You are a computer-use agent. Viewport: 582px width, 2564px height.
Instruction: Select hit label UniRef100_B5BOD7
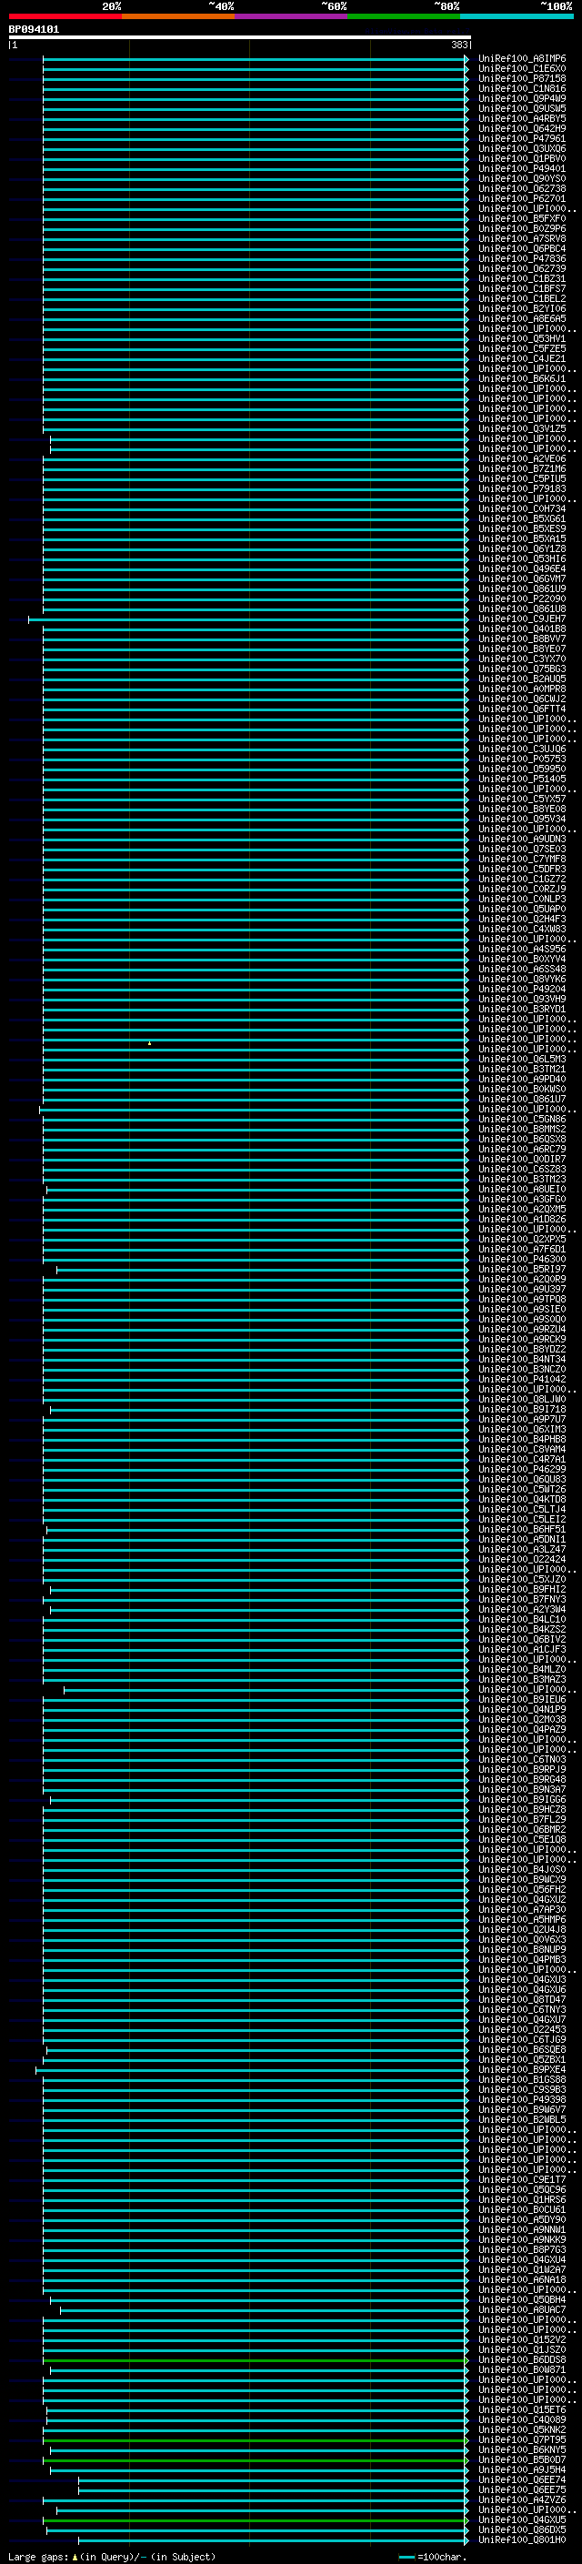pyautogui.click(x=521, y=2460)
